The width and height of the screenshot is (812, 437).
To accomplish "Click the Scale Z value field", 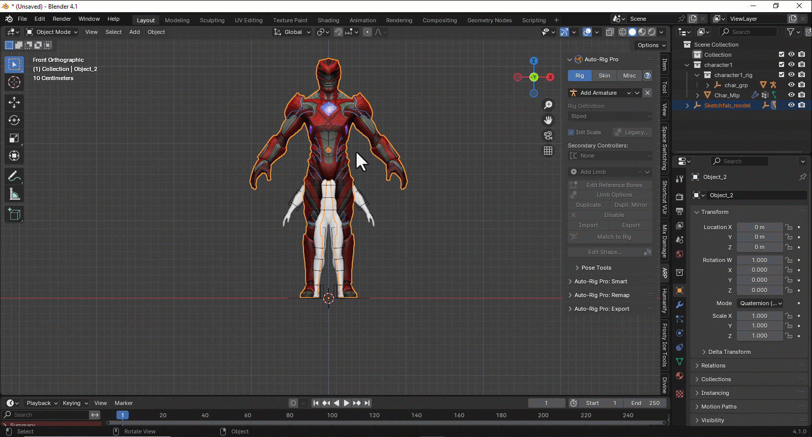I will pyautogui.click(x=760, y=336).
